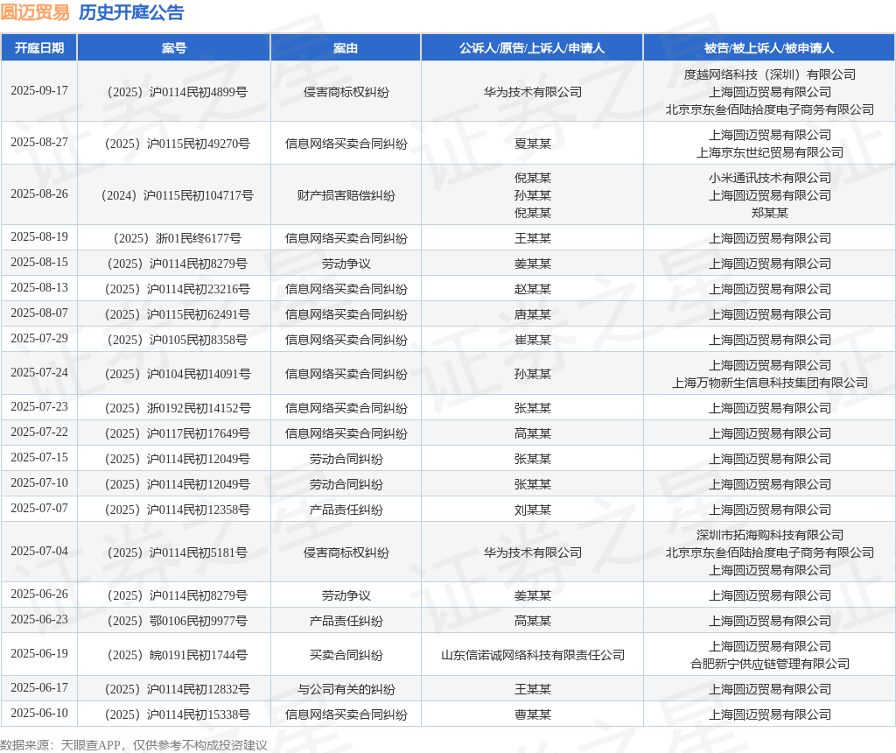Click date cell 2025-07-24
The width and height of the screenshot is (896, 753).
pos(39,373)
